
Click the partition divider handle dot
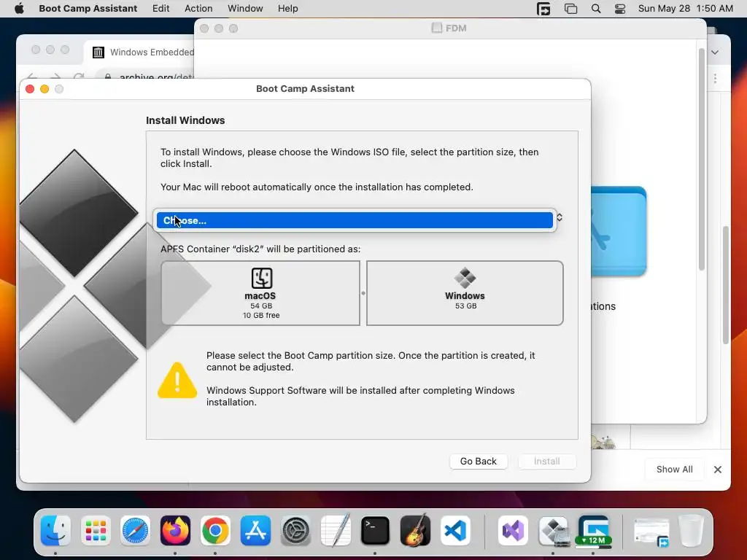pos(363,293)
